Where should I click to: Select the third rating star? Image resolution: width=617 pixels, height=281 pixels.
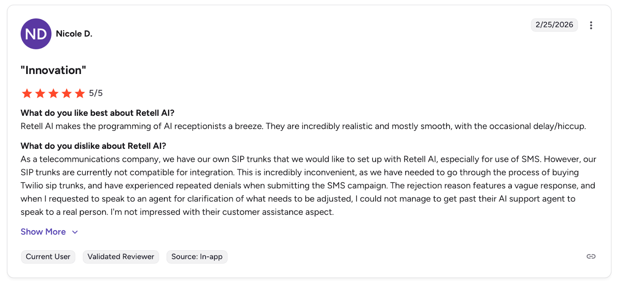click(x=54, y=93)
